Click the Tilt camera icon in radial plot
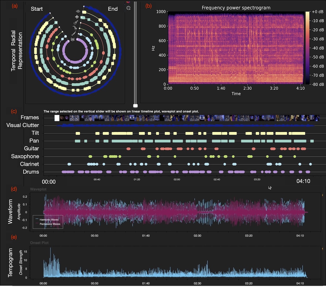This screenshot has width=326, height=287. (78, 11)
